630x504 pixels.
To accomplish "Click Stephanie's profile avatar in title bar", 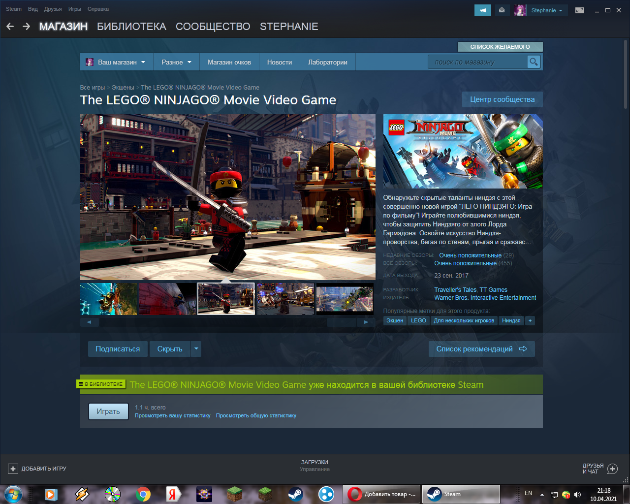I will [520, 10].
